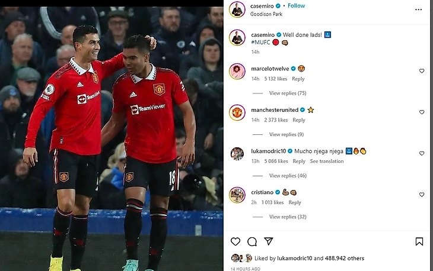This screenshot has height=271, width=433.
Task: Expand View replies (9)
Action: point(286,134)
